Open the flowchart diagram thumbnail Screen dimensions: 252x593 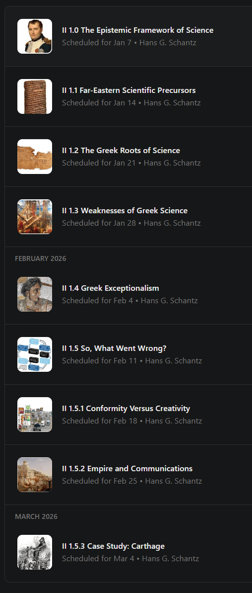[35, 354]
